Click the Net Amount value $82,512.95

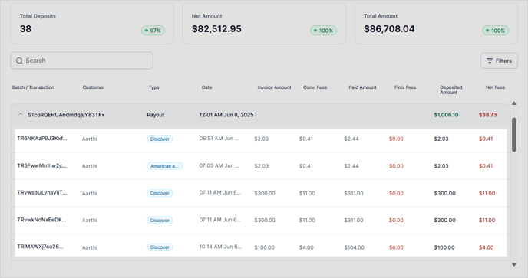tap(216, 29)
